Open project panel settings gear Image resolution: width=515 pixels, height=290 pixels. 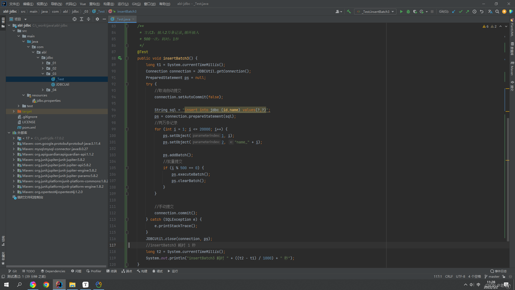tap(97, 19)
